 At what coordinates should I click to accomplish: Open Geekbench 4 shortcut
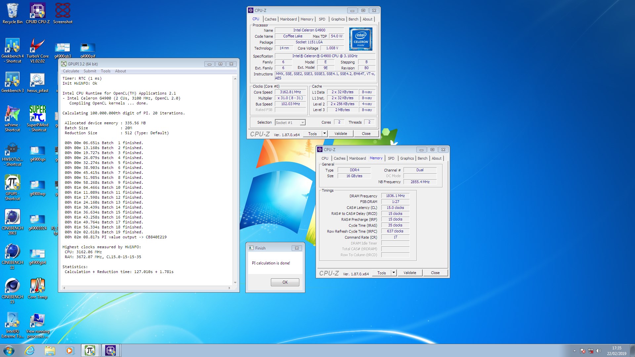pyautogui.click(x=13, y=50)
